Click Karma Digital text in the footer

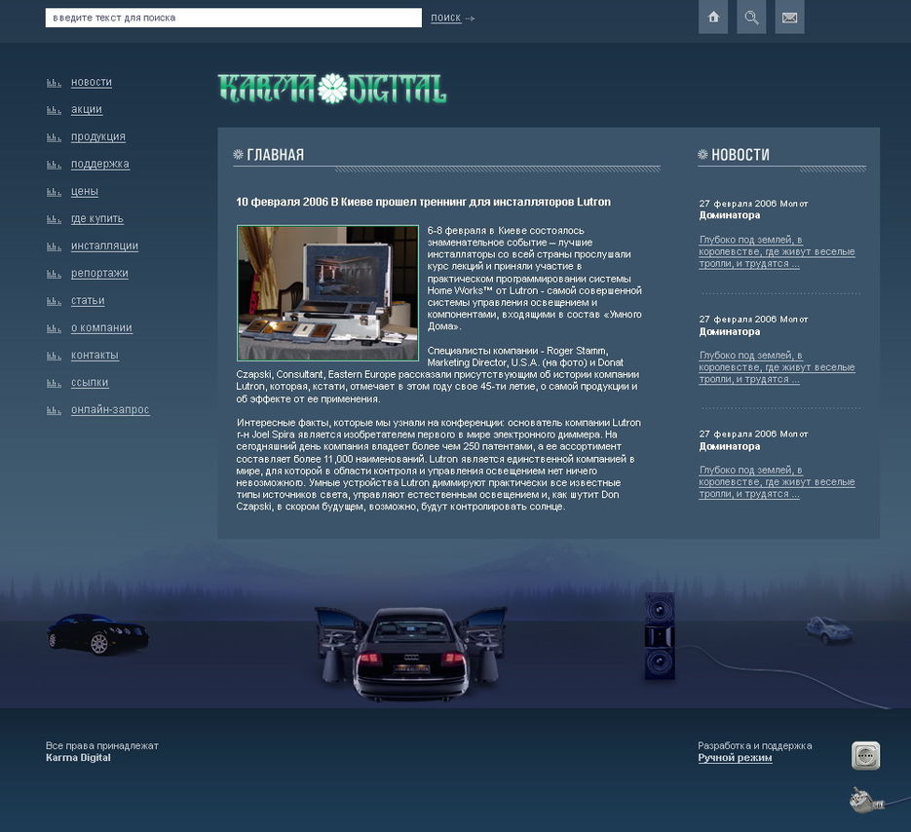tap(78, 758)
